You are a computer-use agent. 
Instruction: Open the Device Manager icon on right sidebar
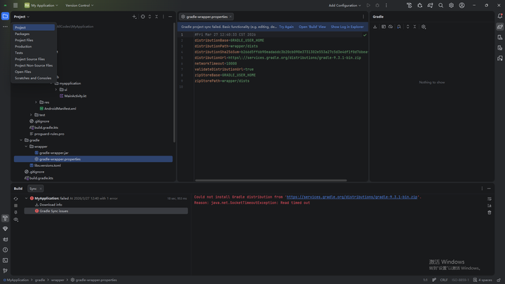pyautogui.click(x=500, y=37)
